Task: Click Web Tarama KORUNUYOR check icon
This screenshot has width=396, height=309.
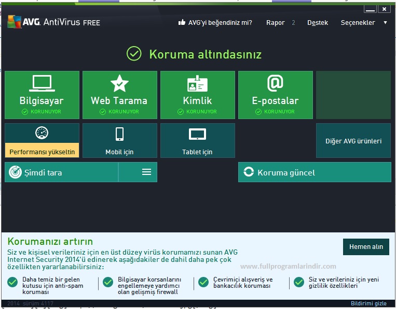Action: [103, 112]
